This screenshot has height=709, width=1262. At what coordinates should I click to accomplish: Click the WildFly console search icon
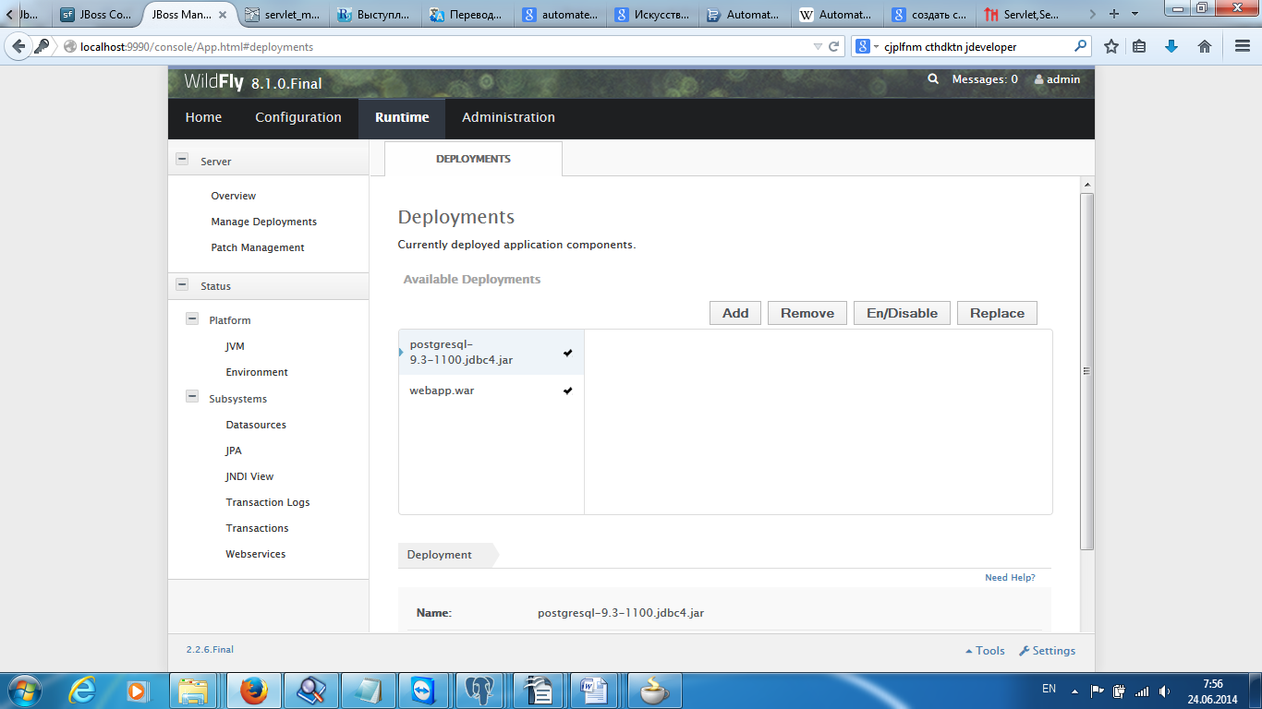[933, 79]
